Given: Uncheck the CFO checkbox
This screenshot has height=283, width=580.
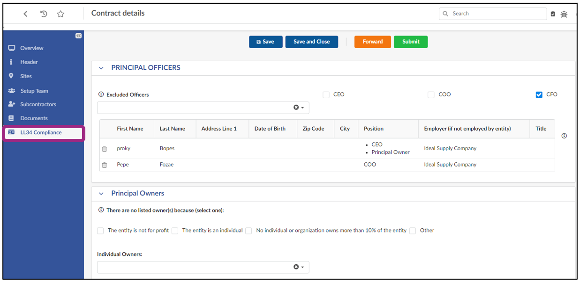Looking at the screenshot, I should [x=539, y=95].
